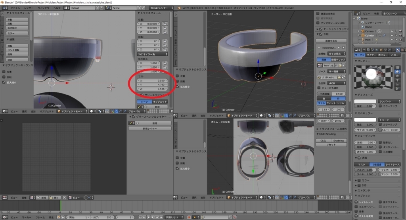Open the World properties tab icon
The width and height of the screenshot is (406, 220).
click(377, 50)
